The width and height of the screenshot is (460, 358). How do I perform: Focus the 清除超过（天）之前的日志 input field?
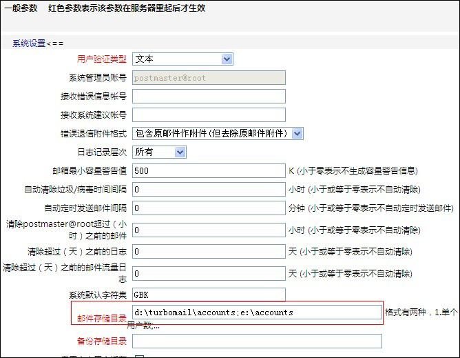coord(208,252)
